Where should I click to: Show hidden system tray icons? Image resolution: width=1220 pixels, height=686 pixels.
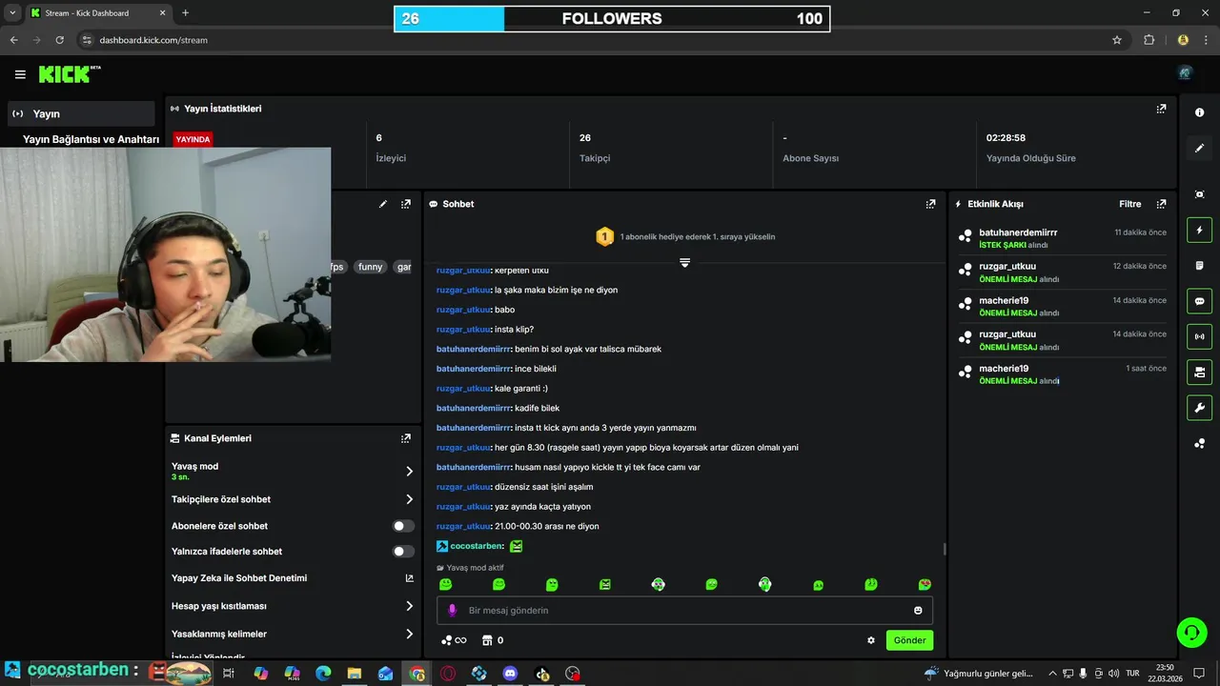1052,674
